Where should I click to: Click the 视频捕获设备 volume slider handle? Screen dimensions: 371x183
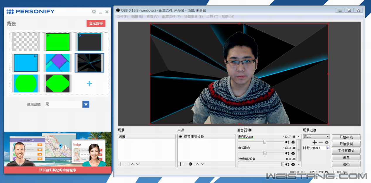[x=283, y=164]
